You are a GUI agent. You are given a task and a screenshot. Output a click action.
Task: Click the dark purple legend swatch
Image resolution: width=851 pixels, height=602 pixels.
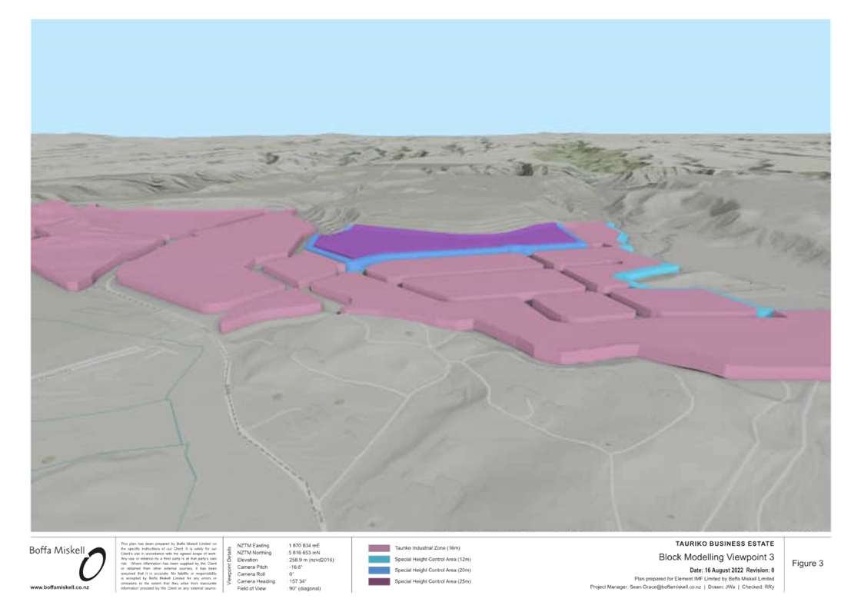click(379, 581)
